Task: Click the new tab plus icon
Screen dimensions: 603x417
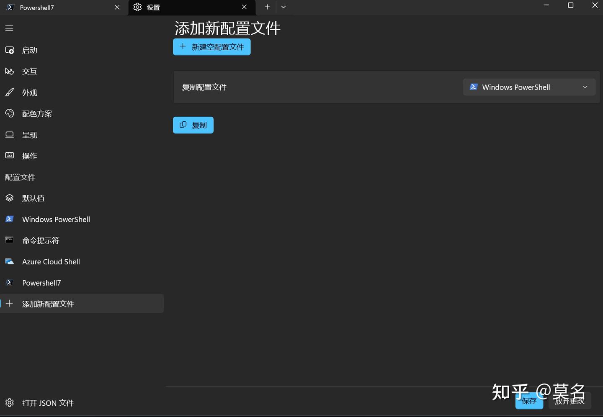Action: coord(267,7)
